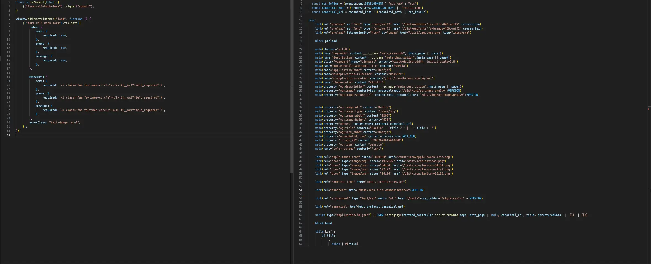Click the red diff arrow beside line 56

click(304, 197)
